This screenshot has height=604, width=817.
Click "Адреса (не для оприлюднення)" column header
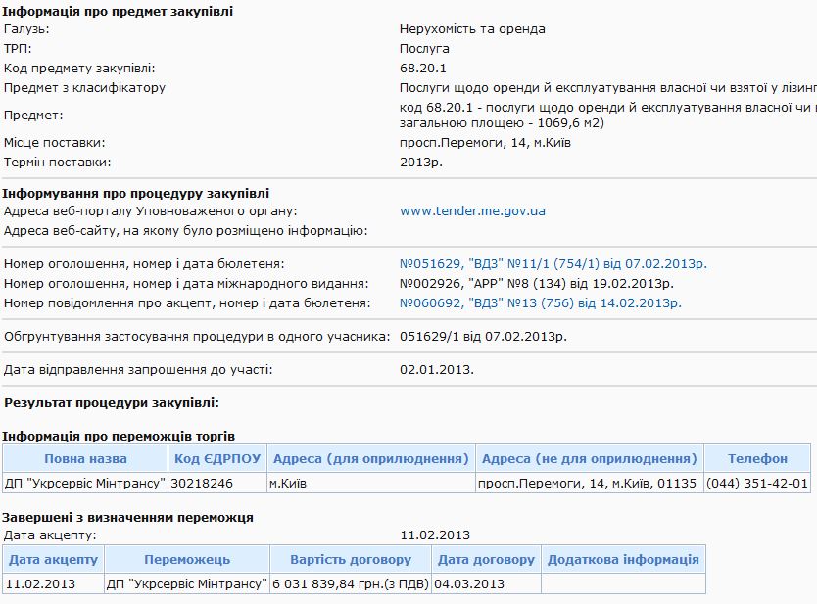[589, 459]
